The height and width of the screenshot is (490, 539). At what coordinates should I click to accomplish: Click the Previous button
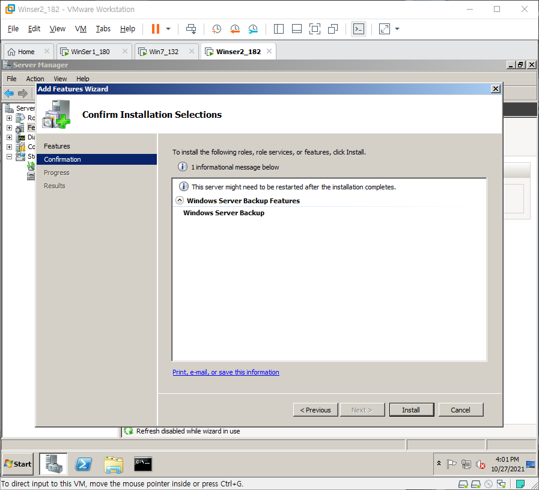(x=315, y=410)
